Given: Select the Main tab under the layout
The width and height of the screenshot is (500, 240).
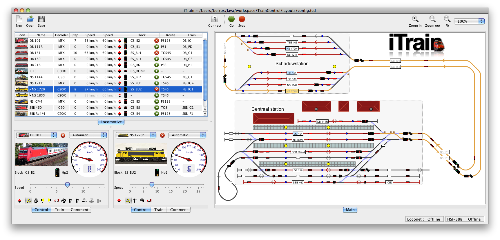Looking at the screenshot, I should coord(350,210).
